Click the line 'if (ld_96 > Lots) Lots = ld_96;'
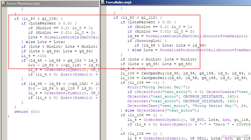The width and height of the screenshot is (251, 140). [x=170, y=45]
